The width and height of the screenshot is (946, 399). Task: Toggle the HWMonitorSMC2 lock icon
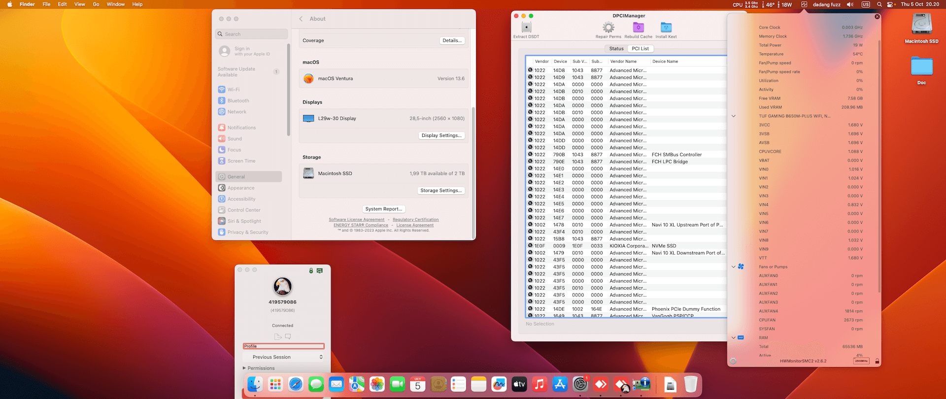click(x=877, y=361)
